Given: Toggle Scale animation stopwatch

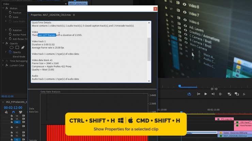Looking at the screenshot, I should click(10, 17).
